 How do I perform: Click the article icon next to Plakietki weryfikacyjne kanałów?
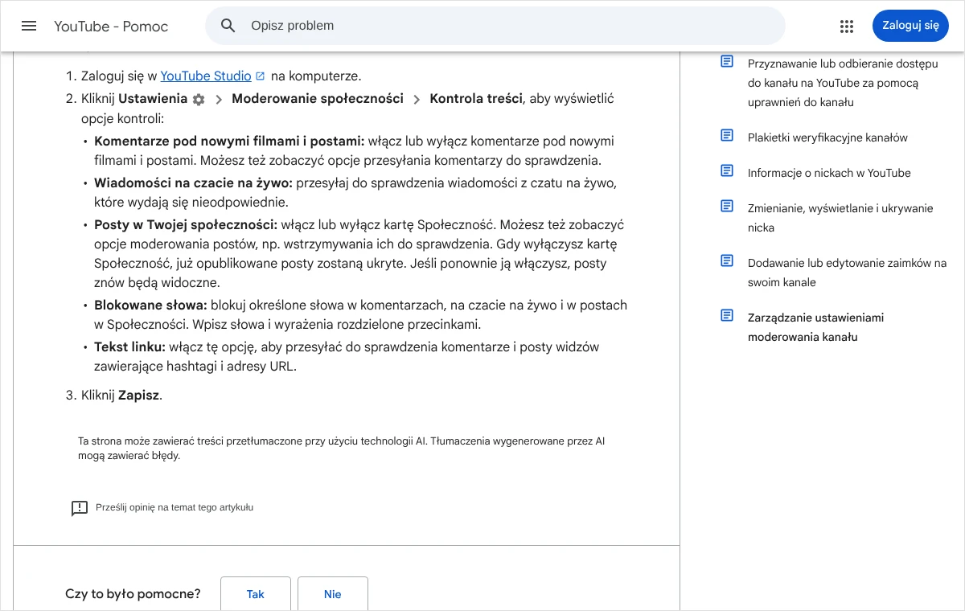coord(727,136)
